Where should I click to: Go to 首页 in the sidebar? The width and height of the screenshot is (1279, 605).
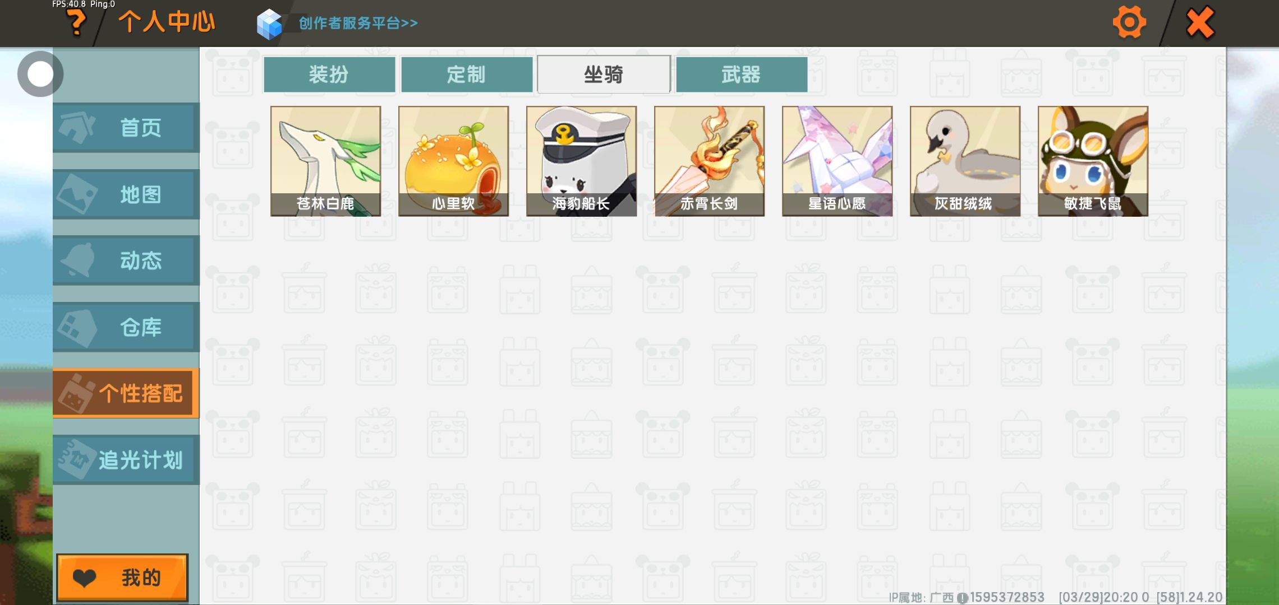[126, 128]
